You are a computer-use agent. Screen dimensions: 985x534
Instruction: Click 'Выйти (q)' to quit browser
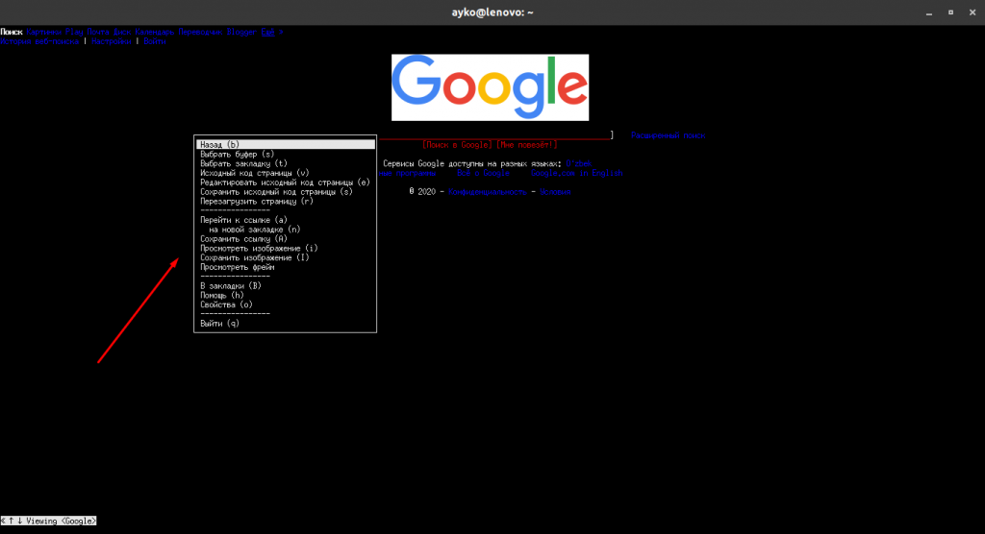coord(219,324)
